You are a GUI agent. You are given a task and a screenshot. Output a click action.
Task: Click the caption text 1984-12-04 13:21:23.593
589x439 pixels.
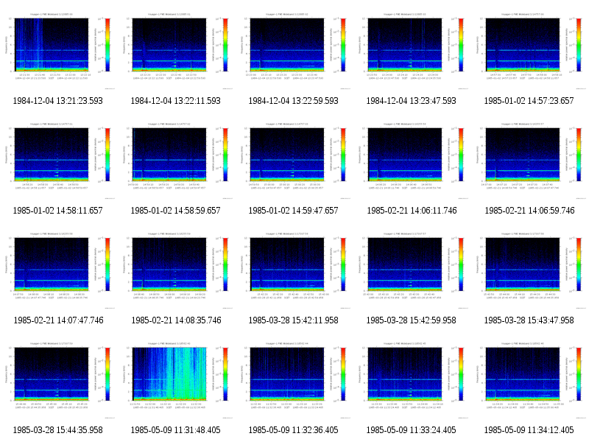[x=58, y=101]
